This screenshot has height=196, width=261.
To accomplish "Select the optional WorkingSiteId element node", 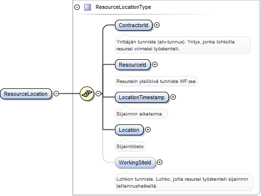I will pyautogui.click(x=135, y=162).
